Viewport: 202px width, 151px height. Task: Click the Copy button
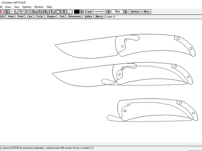click(88, 11)
